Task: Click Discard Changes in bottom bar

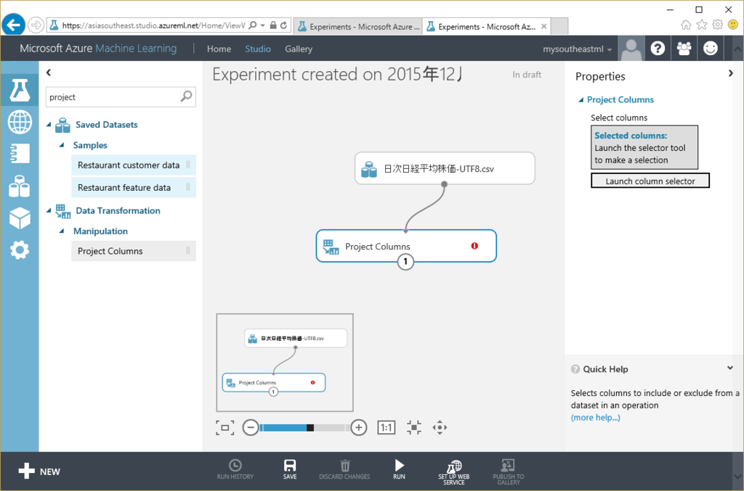Action: point(344,469)
